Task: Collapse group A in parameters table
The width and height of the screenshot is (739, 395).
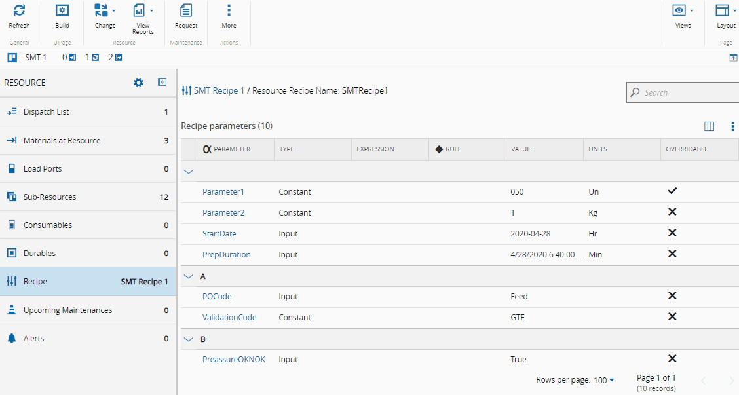Action: 189,276
